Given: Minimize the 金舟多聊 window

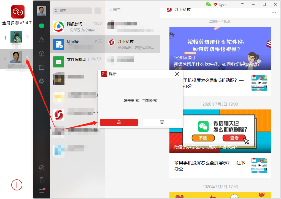Looking at the screenshot, I should (253, 4).
